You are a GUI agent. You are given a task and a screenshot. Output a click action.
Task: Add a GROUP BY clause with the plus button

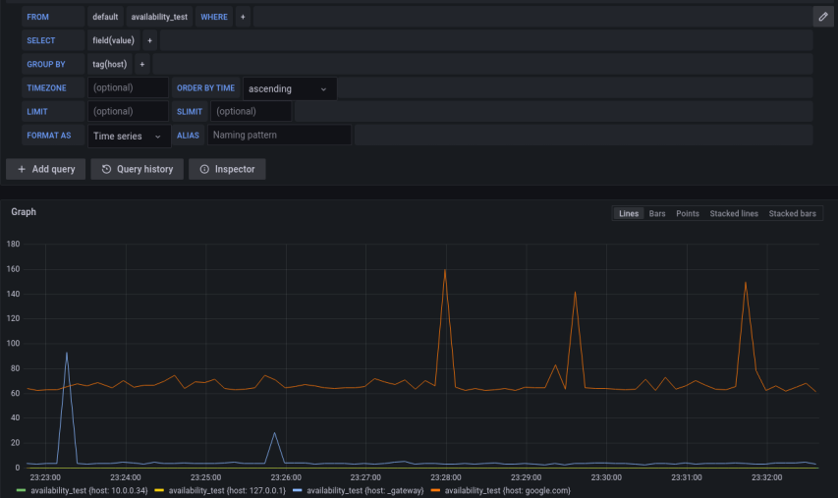click(142, 64)
